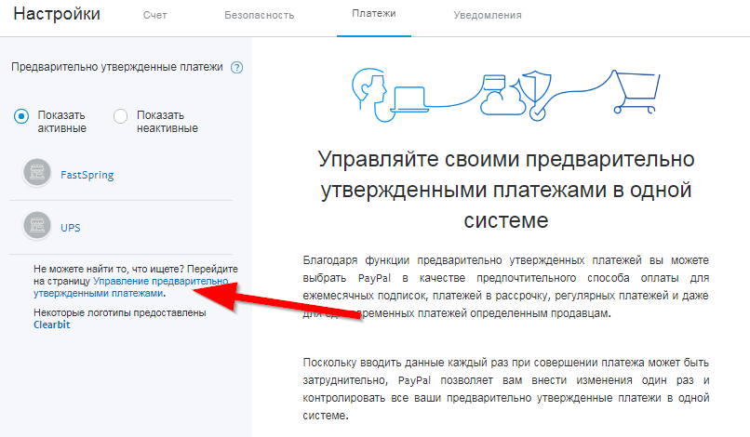This screenshot has height=437, width=750.
Task: Open the UPS payment name link
Action: [x=71, y=227]
